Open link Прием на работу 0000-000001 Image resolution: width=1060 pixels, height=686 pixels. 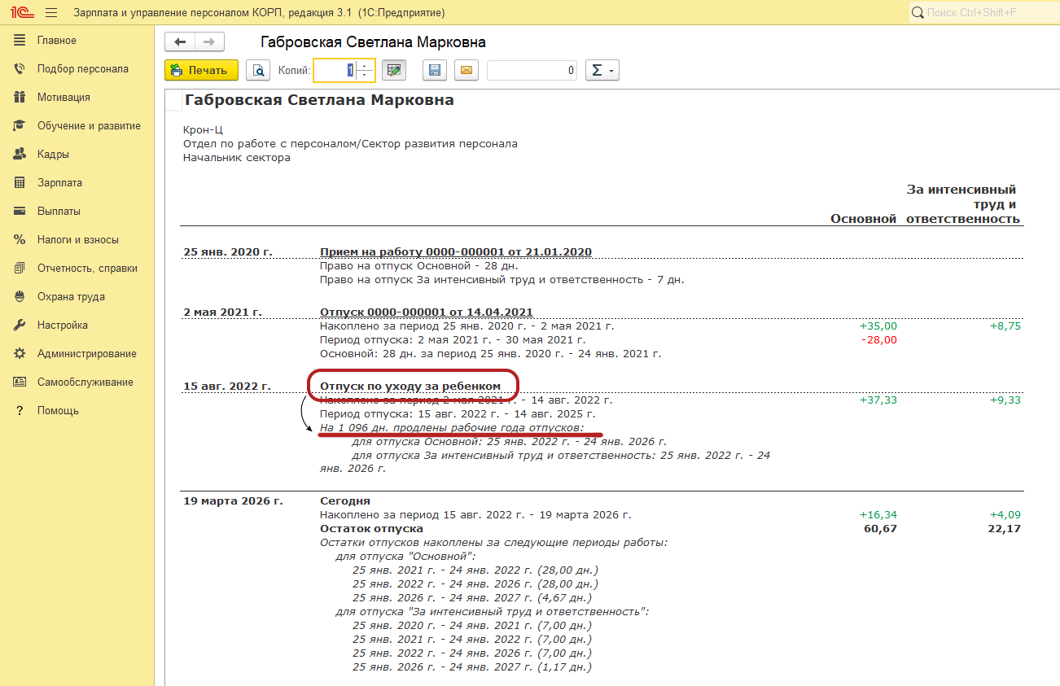tap(456, 251)
